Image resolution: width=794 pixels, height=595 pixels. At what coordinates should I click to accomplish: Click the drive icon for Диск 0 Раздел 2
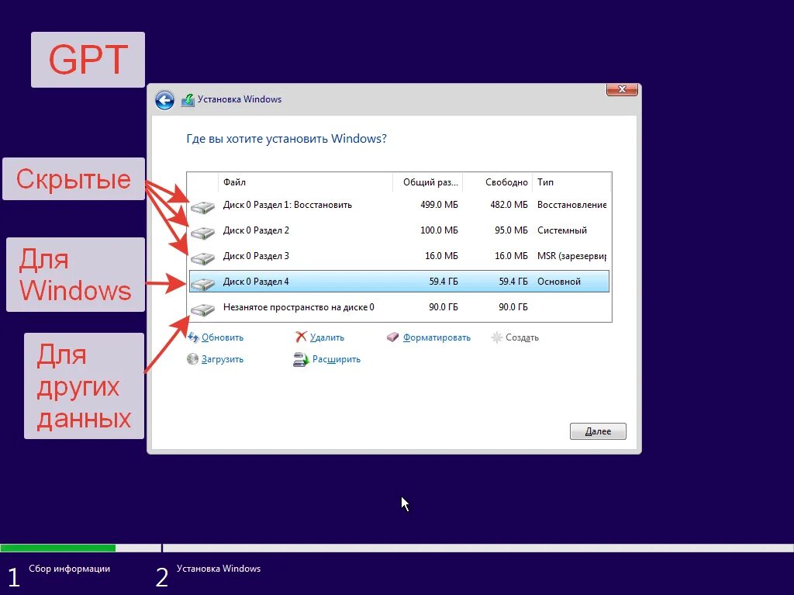[x=202, y=232]
